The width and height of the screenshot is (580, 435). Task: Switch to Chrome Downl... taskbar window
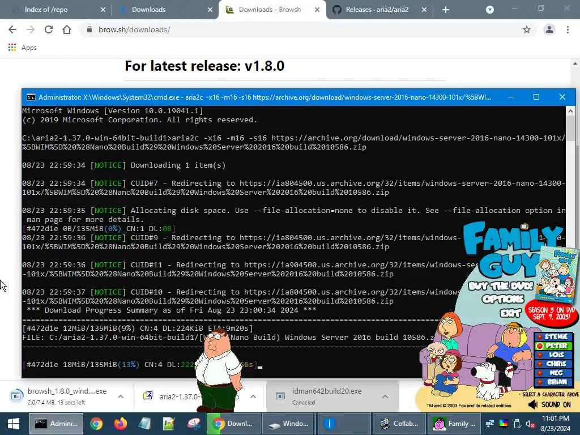pyautogui.click(x=233, y=424)
